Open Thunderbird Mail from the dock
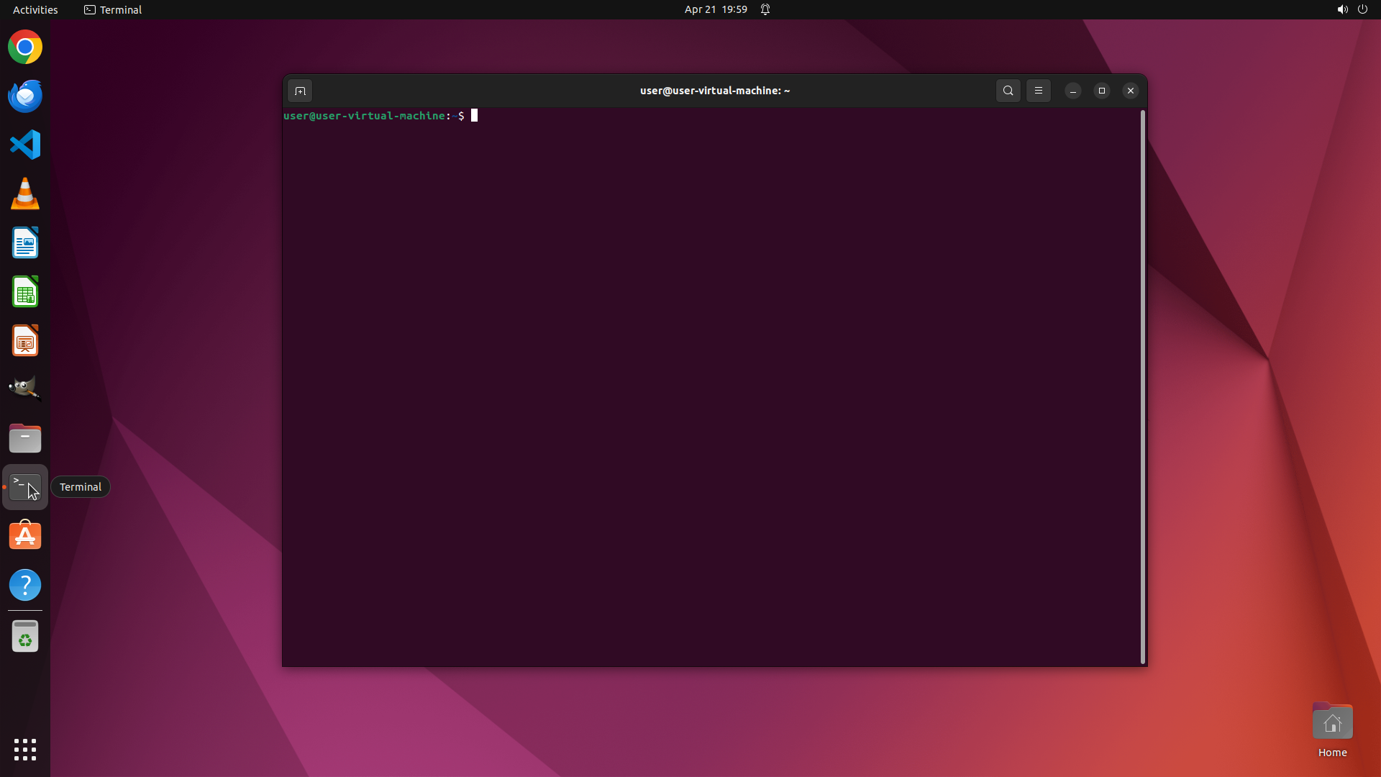 pyautogui.click(x=25, y=96)
